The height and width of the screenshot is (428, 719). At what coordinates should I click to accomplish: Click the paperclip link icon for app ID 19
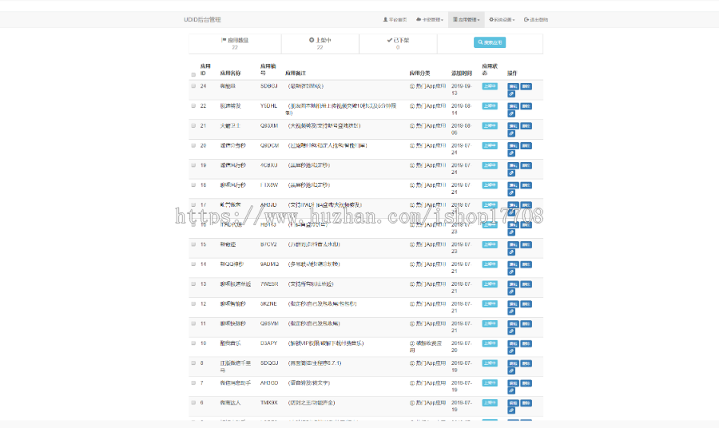pos(511,172)
